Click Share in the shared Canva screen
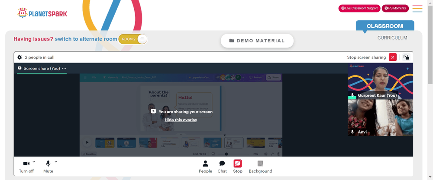This screenshot has height=180, width=433. tap(273, 77)
